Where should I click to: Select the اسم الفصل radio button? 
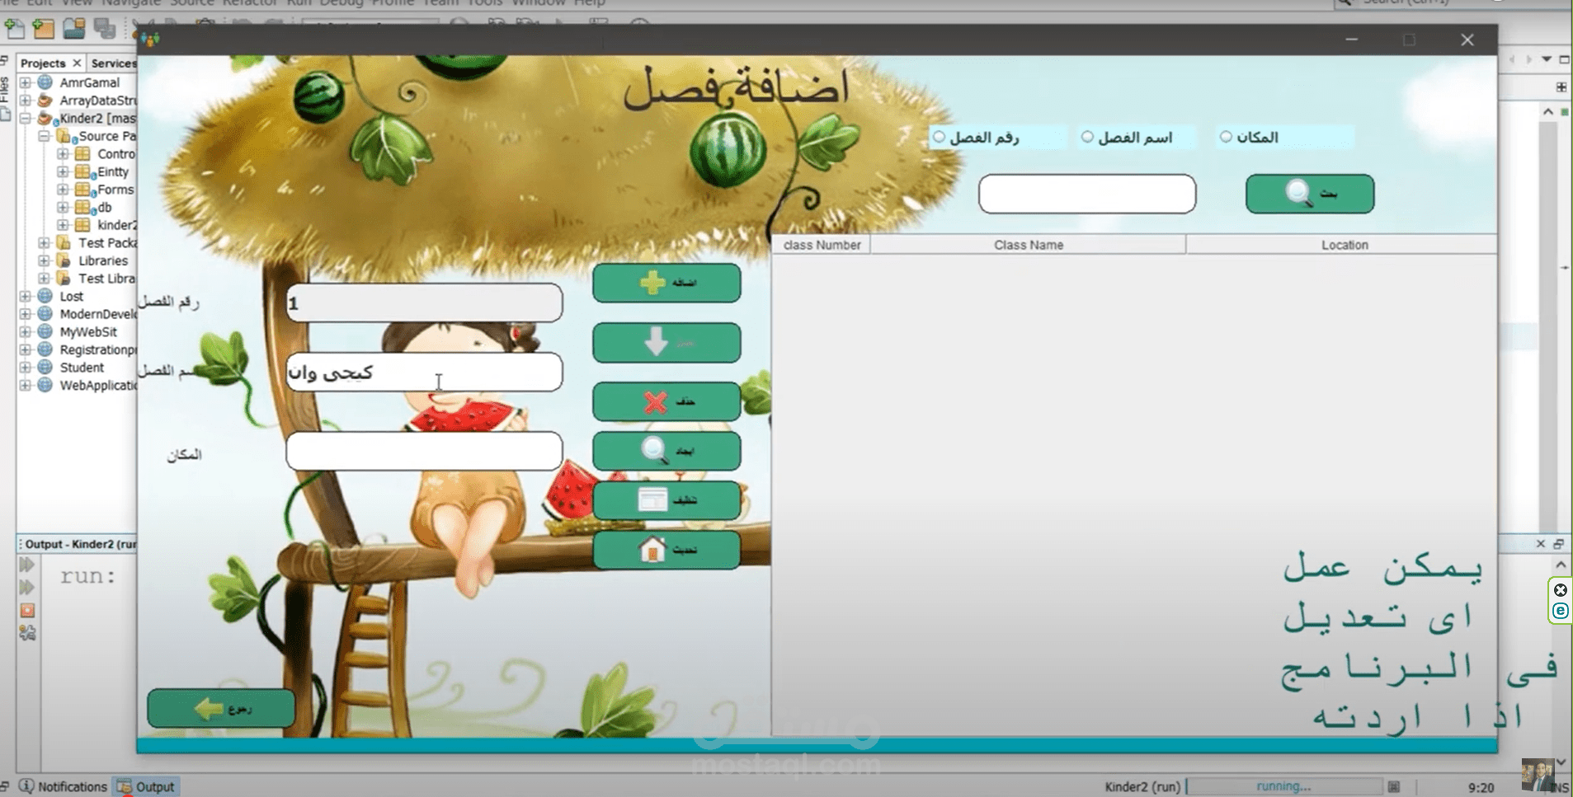[x=1087, y=137]
